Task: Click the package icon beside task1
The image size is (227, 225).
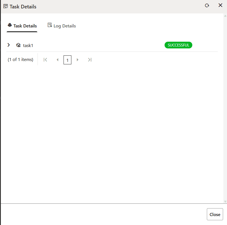Action: [18, 45]
